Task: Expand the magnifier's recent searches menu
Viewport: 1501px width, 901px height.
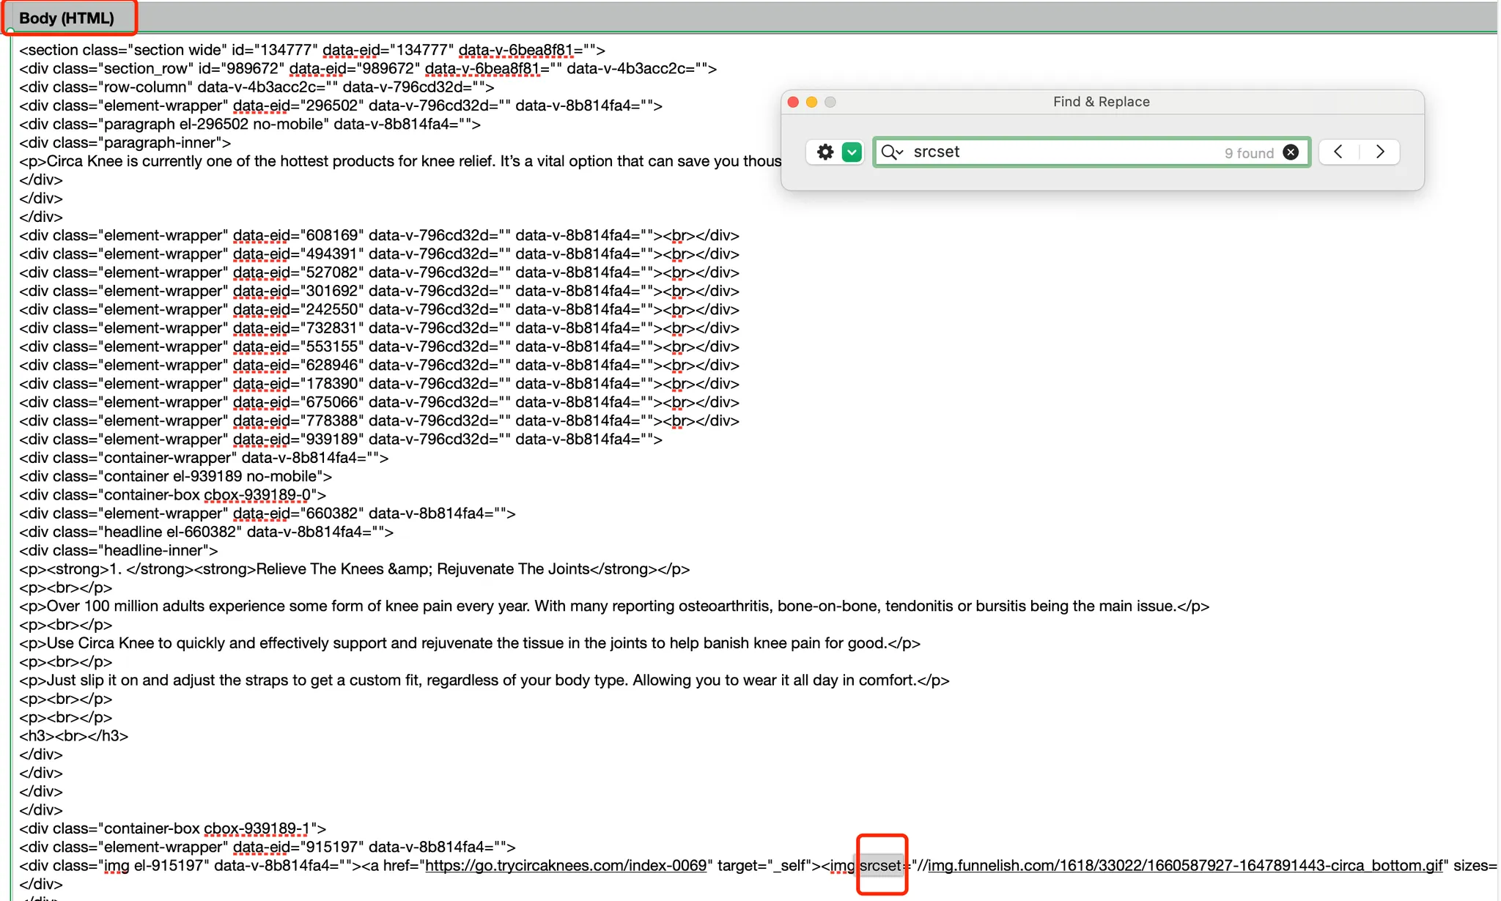Action: [x=900, y=152]
